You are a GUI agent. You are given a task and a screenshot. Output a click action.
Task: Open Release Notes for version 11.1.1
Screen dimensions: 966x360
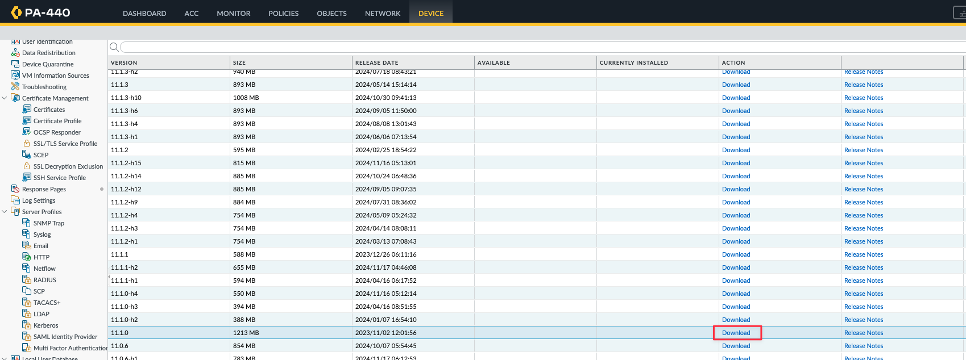click(x=864, y=254)
